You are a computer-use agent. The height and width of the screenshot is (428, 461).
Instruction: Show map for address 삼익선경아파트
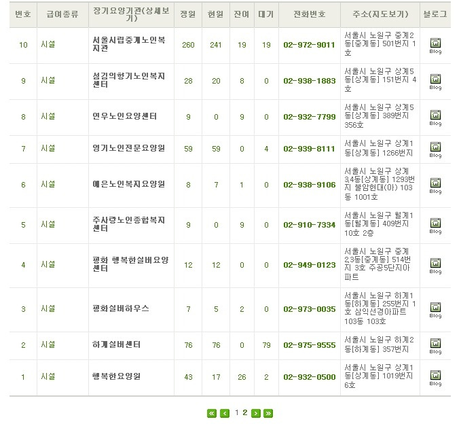(x=380, y=308)
